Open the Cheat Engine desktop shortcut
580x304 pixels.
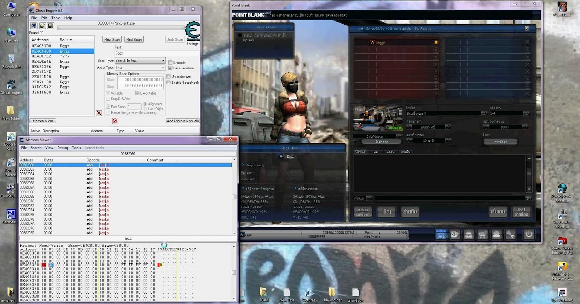[12, 87]
